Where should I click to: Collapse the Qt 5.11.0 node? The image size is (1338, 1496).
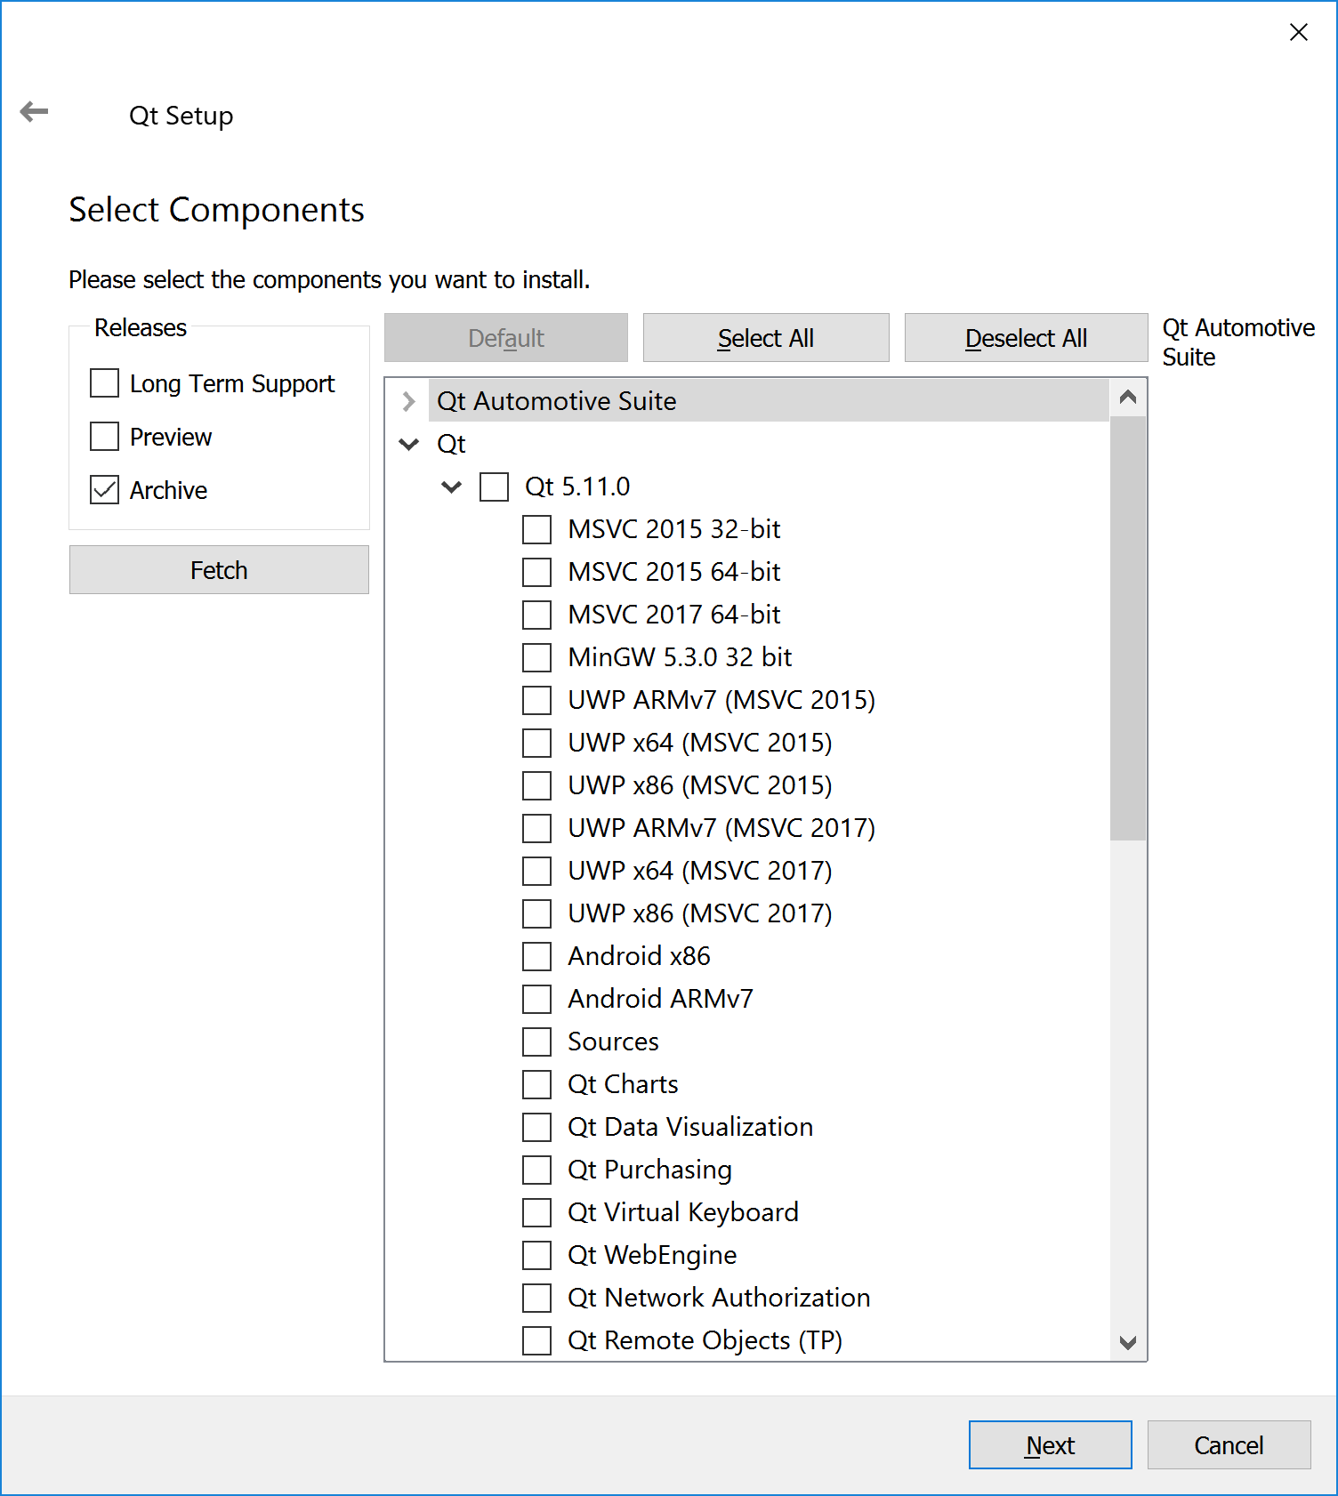click(452, 487)
